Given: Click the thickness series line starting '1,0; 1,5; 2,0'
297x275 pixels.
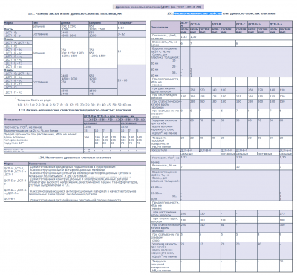Looking at the screenshot, I should click(x=74, y=105).
